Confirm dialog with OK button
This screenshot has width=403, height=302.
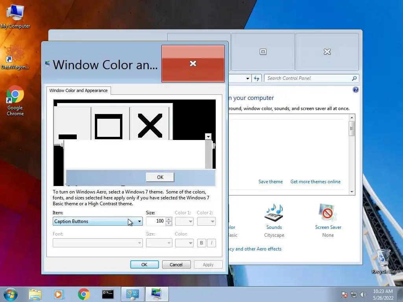tap(144, 265)
